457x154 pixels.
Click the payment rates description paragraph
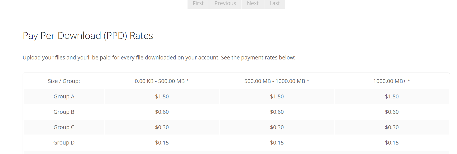point(159,58)
